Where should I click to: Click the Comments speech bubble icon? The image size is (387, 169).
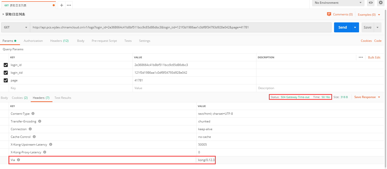click(329, 14)
